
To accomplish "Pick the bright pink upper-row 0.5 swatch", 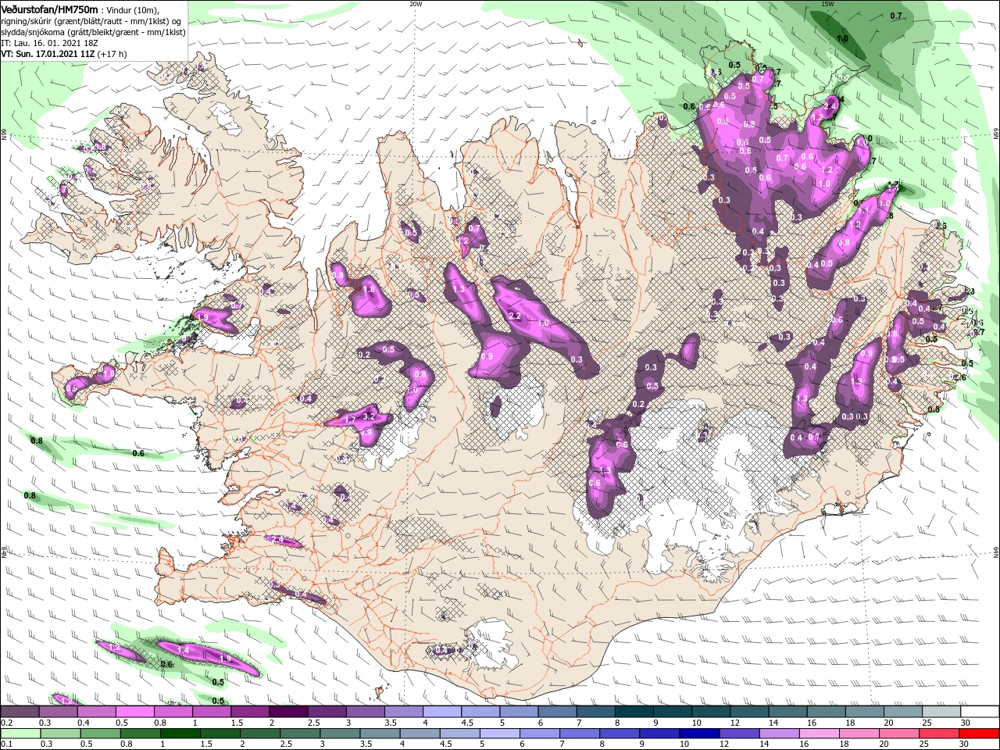I will coord(134,712).
